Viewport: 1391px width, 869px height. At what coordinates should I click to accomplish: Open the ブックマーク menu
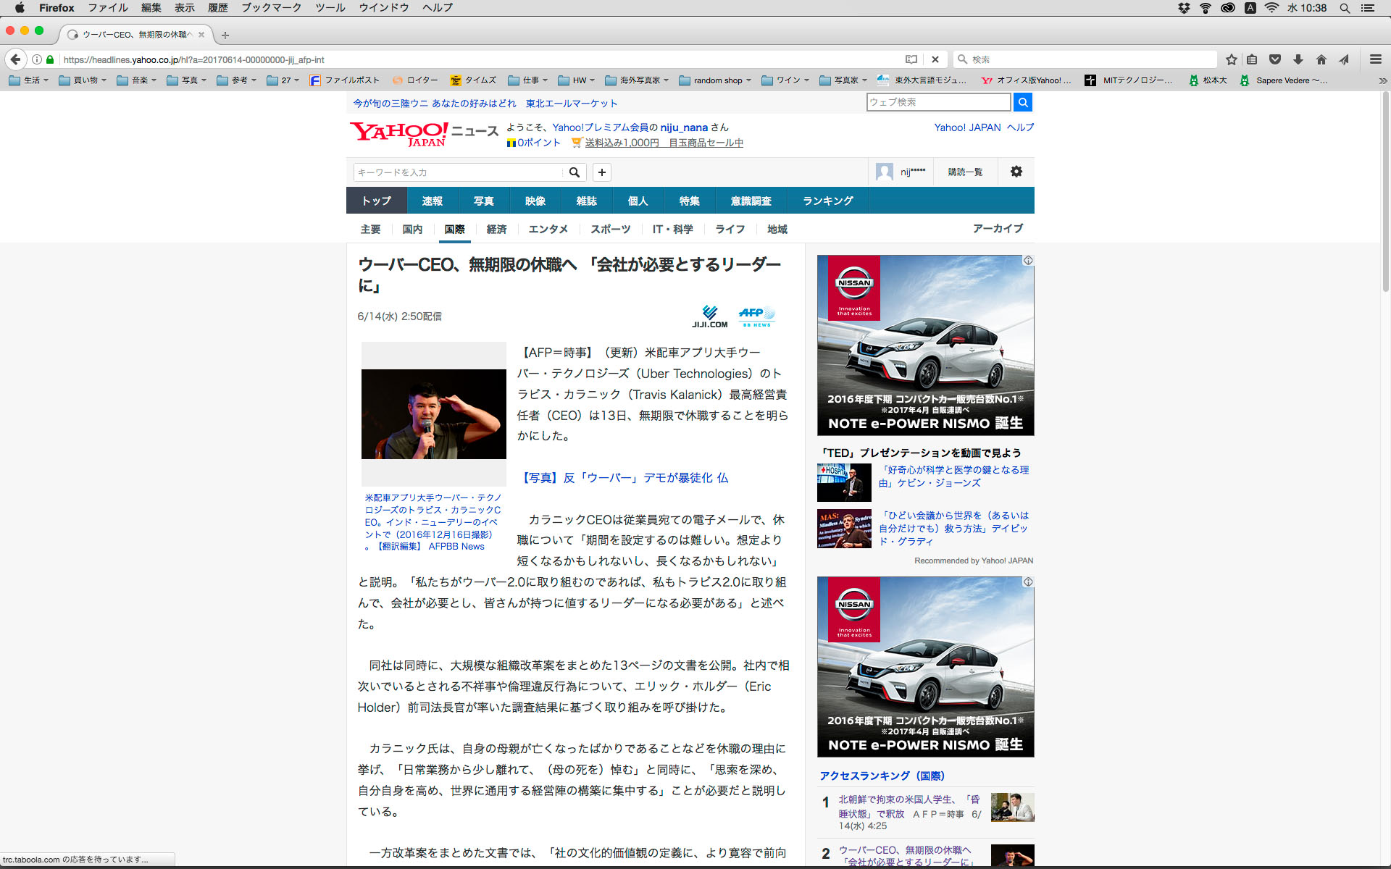pos(271,8)
